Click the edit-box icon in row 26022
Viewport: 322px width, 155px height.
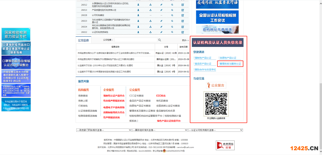[x=183, y=32]
